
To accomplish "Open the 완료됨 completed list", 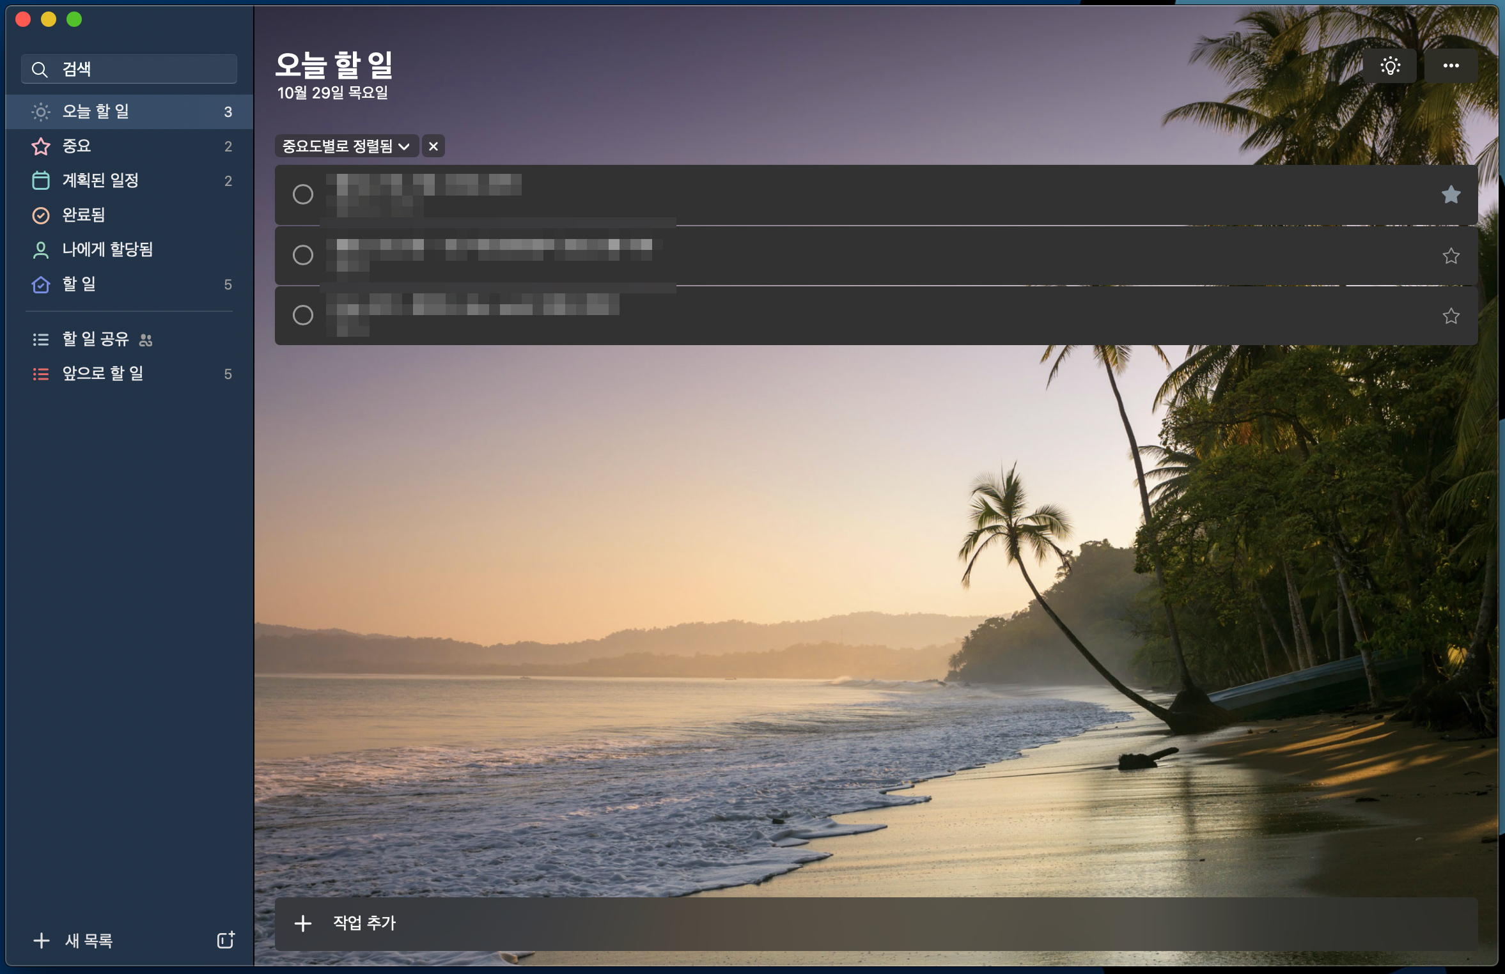I will coord(84,215).
